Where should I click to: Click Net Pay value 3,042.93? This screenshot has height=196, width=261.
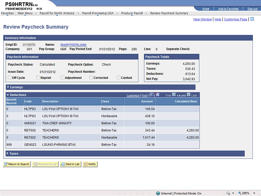[x=189, y=79]
